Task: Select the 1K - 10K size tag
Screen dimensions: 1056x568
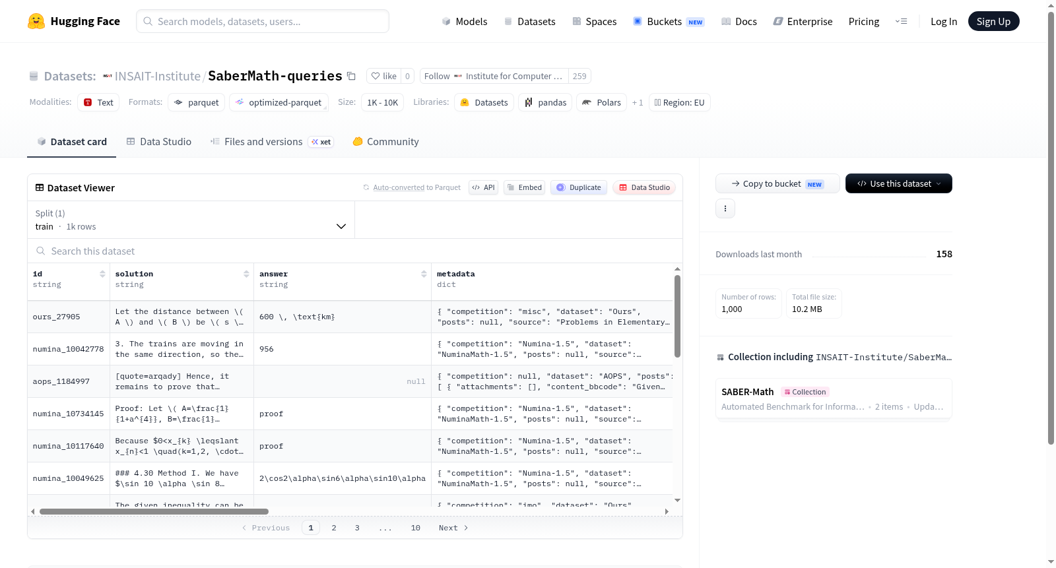Action: (x=383, y=102)
